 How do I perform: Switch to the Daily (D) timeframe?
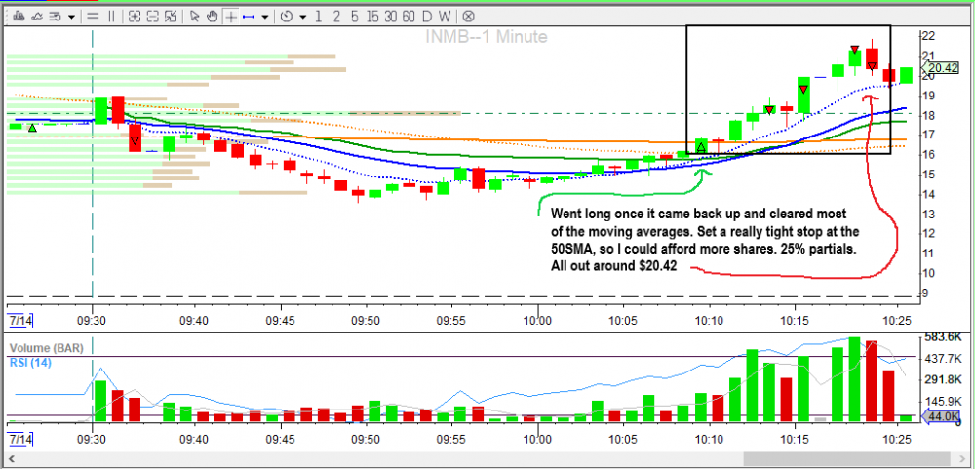tap(427, 17)
